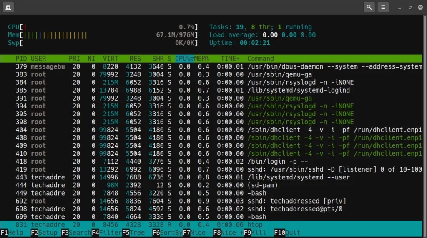Click the Load average values

[289, 35]
